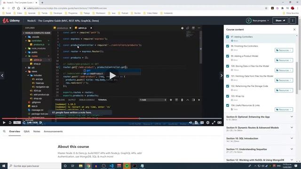Open Resources dropdown for lecture 99

tap(284, 60)
